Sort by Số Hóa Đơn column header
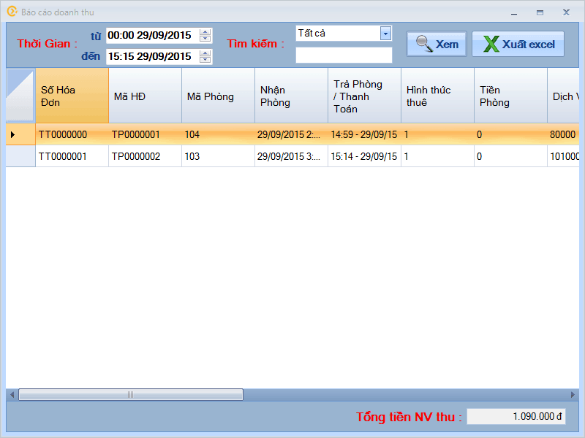This screenshot has width=585, height=438. point(72,96)
